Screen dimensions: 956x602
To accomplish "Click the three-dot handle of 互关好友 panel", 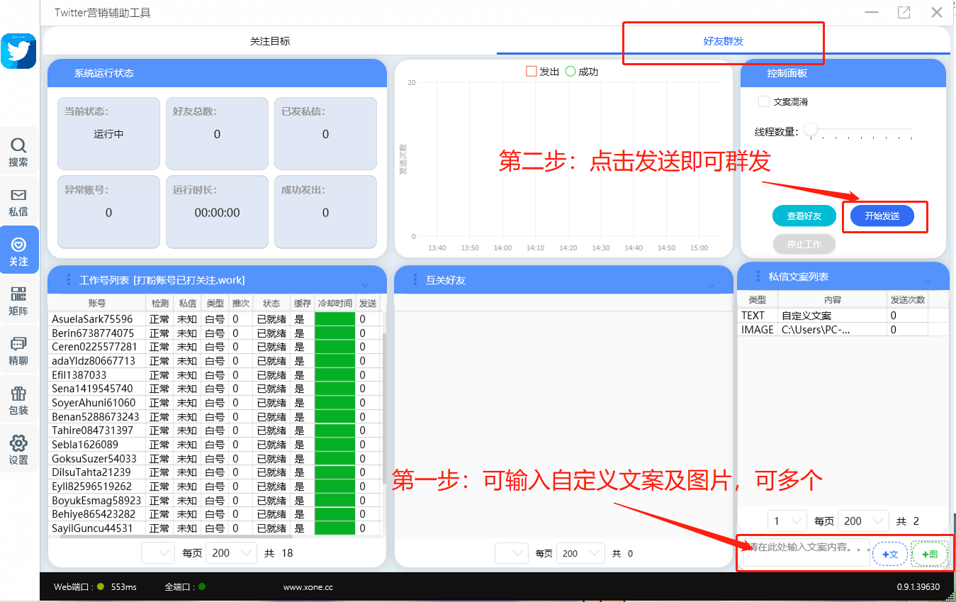I will (x=415, y=279).
